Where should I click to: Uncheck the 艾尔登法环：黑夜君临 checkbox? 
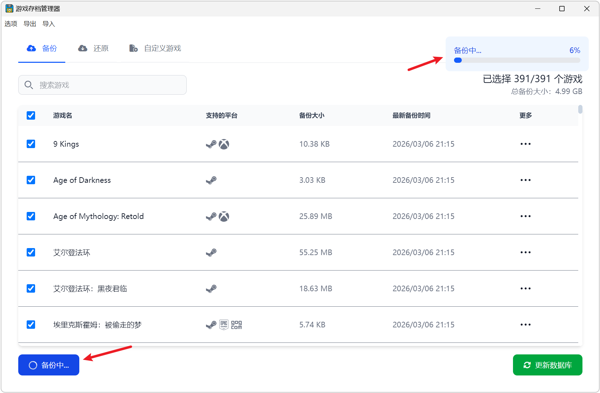(x=31, y=288)
